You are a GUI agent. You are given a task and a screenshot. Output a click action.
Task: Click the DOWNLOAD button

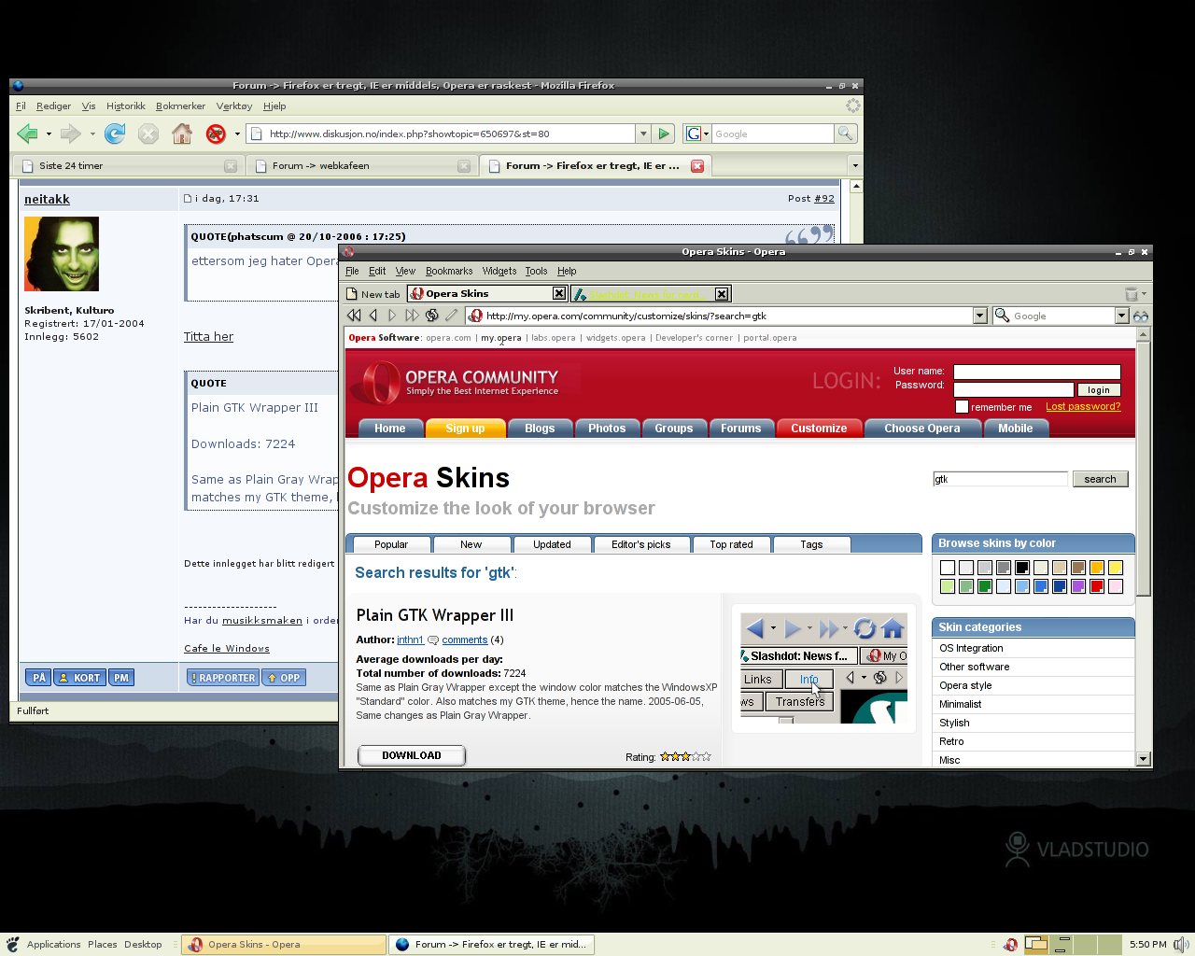pyautogui.click(x=412, y=755)
